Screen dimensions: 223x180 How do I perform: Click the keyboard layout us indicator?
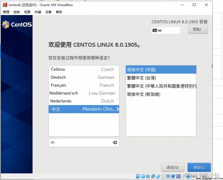166,30
